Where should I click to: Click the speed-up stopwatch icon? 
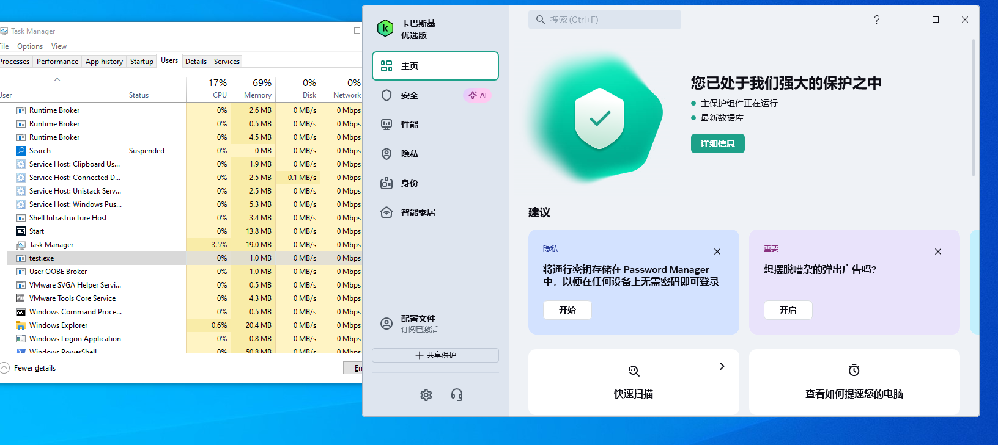click(x=854, y=370)
